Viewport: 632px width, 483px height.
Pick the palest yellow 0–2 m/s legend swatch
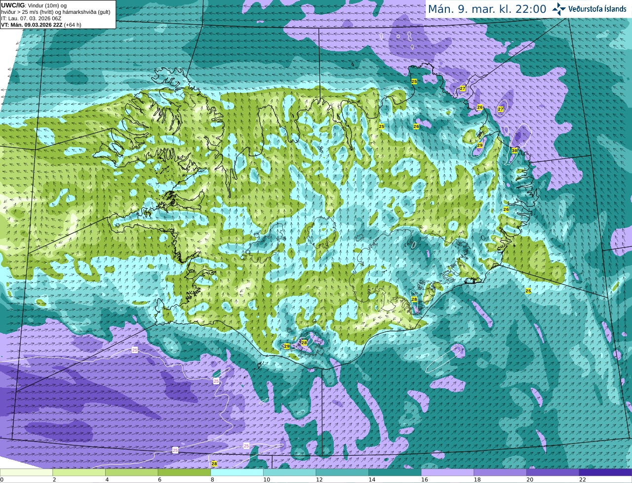pos(26,473)
